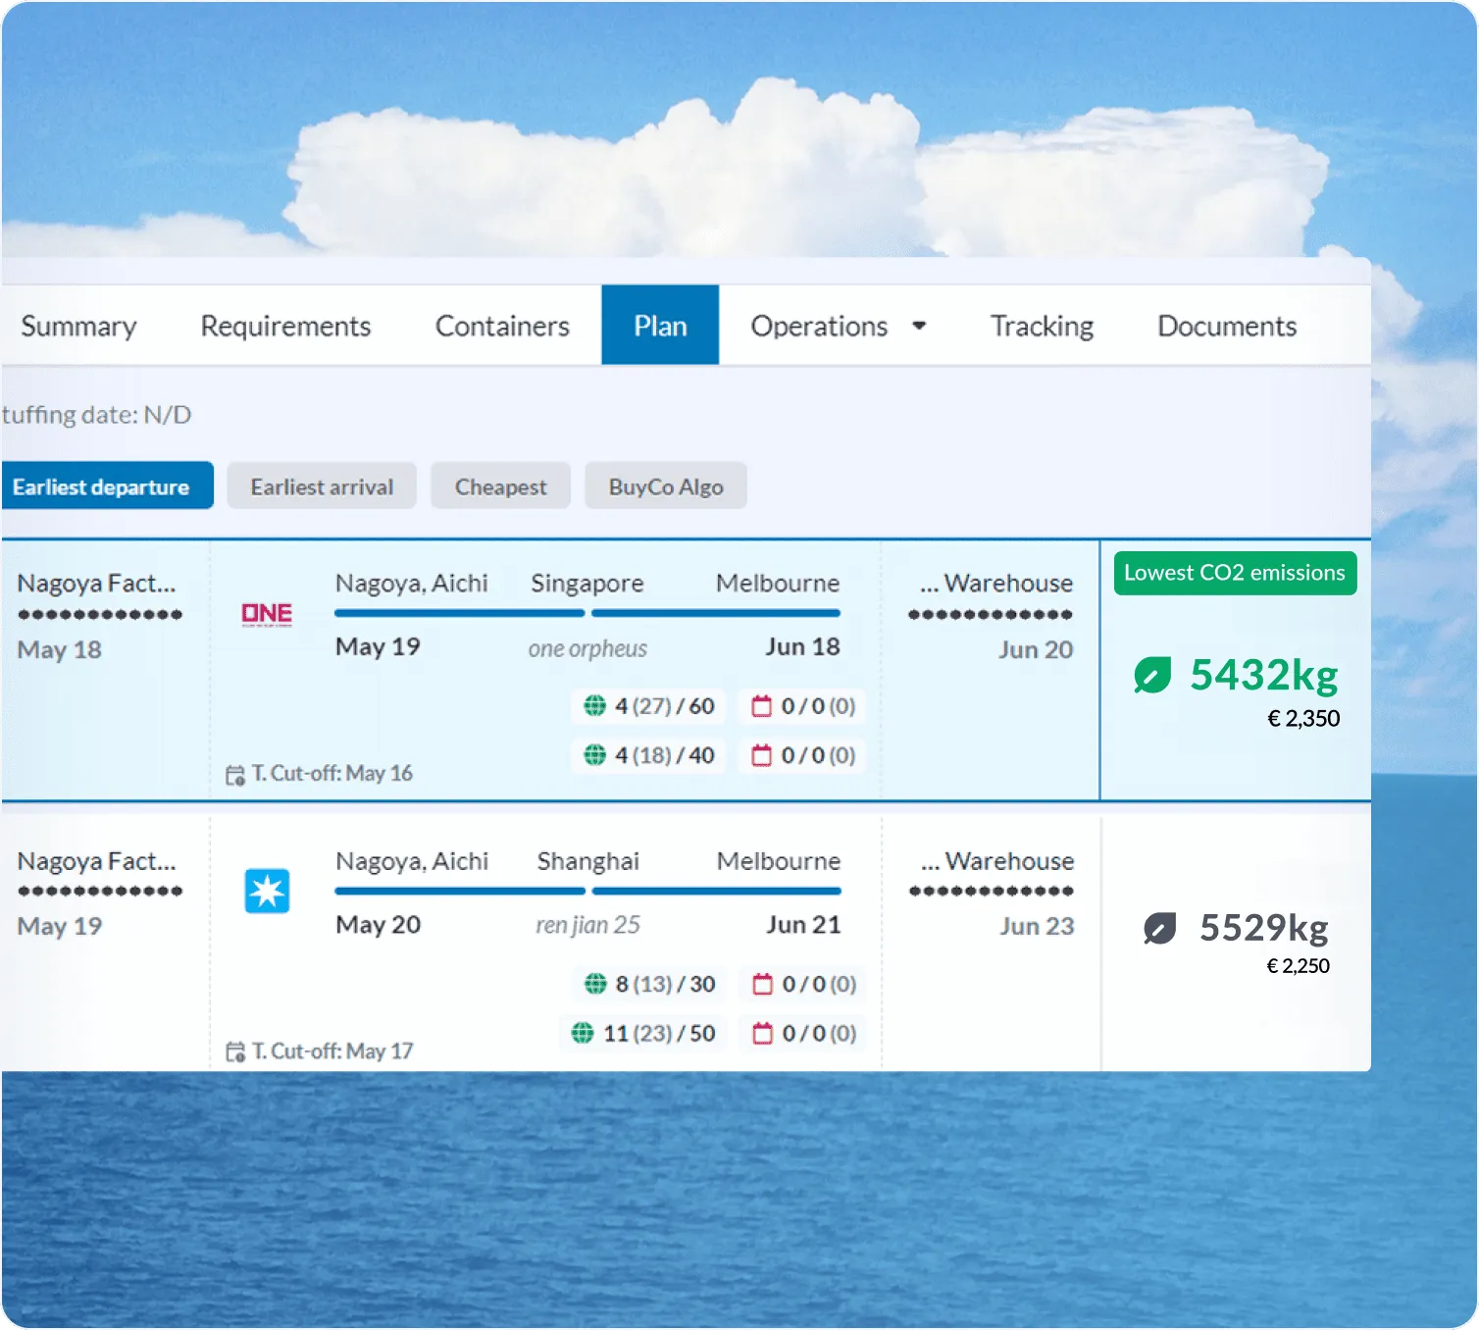Click the calendar icon next to T. Cut-off: May 17

235,1052
